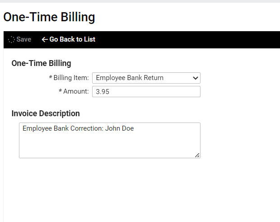
Task: Click the large One-Time Billing page title
Action: [49, 17]
